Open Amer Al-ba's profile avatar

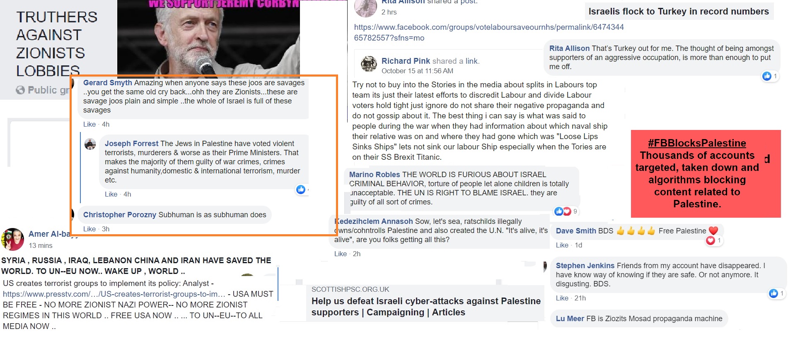[x=13, y=239]
